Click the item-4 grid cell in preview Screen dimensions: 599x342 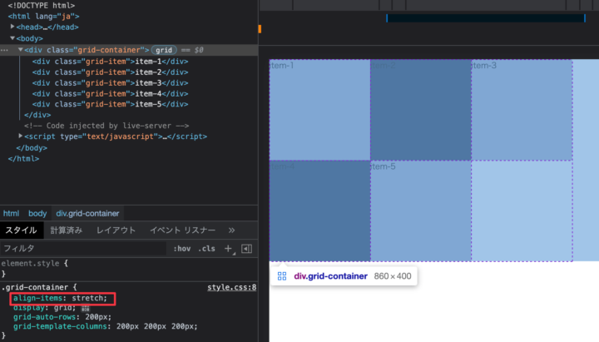319,211
